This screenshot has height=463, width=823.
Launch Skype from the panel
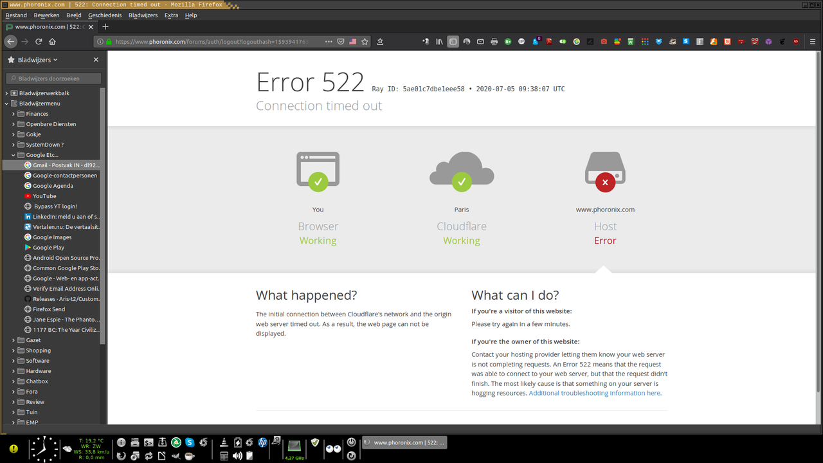click(x=190, y=442)
